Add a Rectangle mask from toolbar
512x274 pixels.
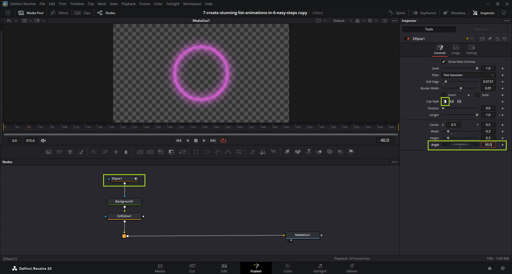coord(196,152)
